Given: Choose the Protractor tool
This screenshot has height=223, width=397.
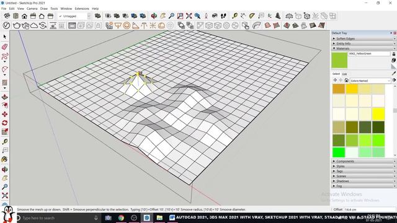Looking at the screenshot, I should [252, 16].
